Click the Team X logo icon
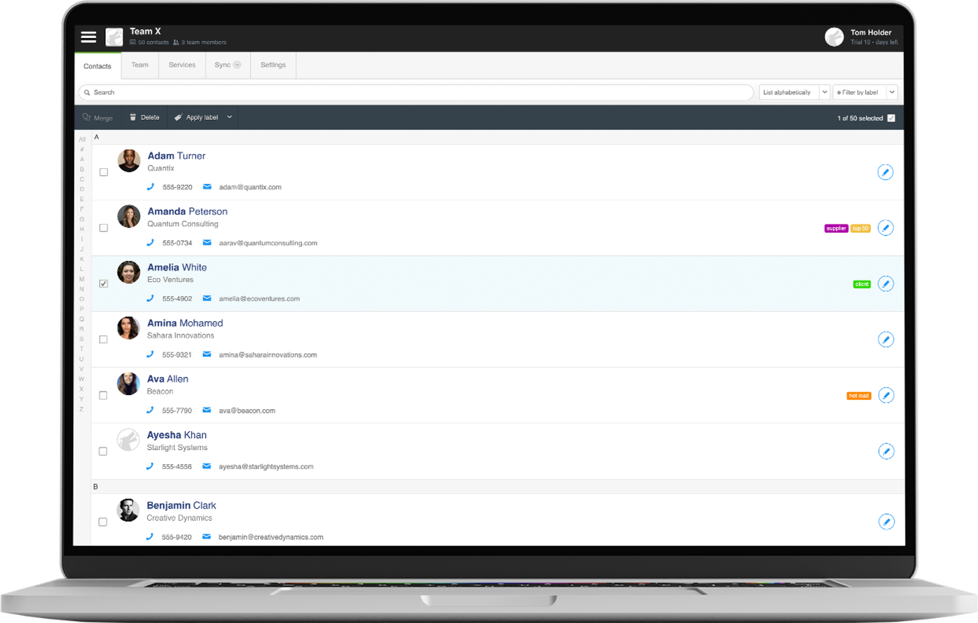978x623 pixels. pyautogui.click(x=114, y=37)
